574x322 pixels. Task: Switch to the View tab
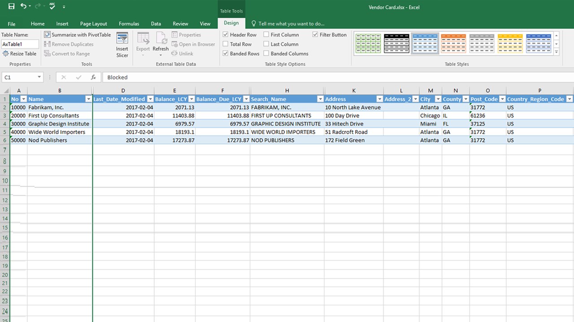point(205,24)
